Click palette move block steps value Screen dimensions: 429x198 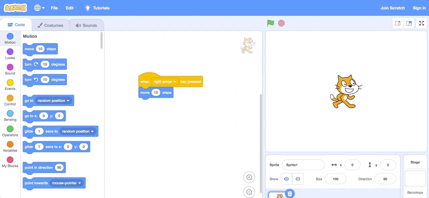coord(40,49)
